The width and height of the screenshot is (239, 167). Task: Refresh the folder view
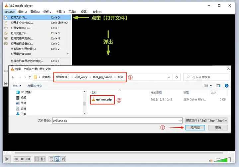pyautogui.click(x=177, y=77)
